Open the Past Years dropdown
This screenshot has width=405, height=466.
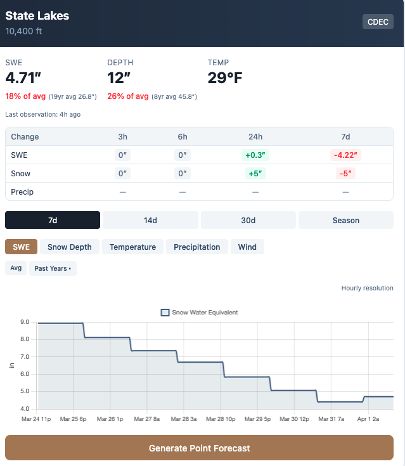tap(53, 268)
